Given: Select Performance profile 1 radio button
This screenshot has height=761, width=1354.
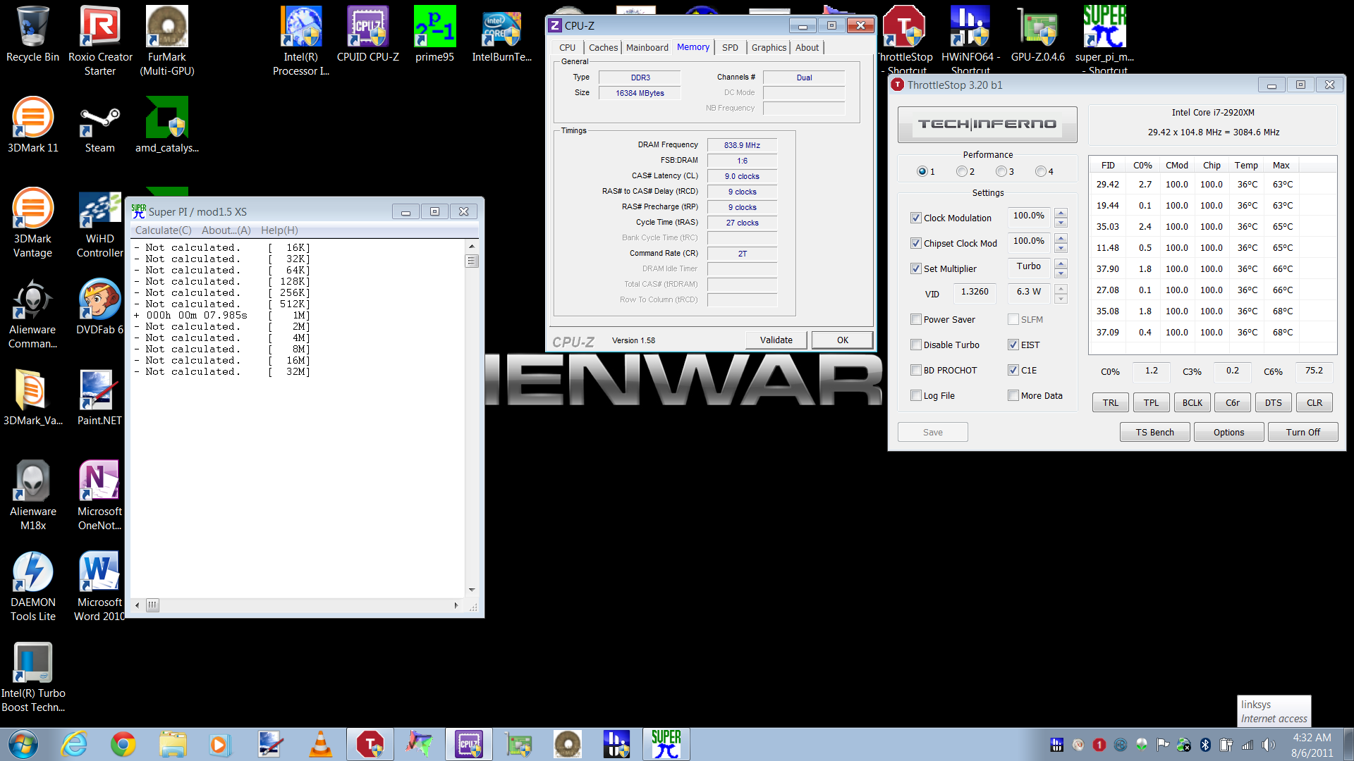Looking at the screenshot, I should click(922, 171).
